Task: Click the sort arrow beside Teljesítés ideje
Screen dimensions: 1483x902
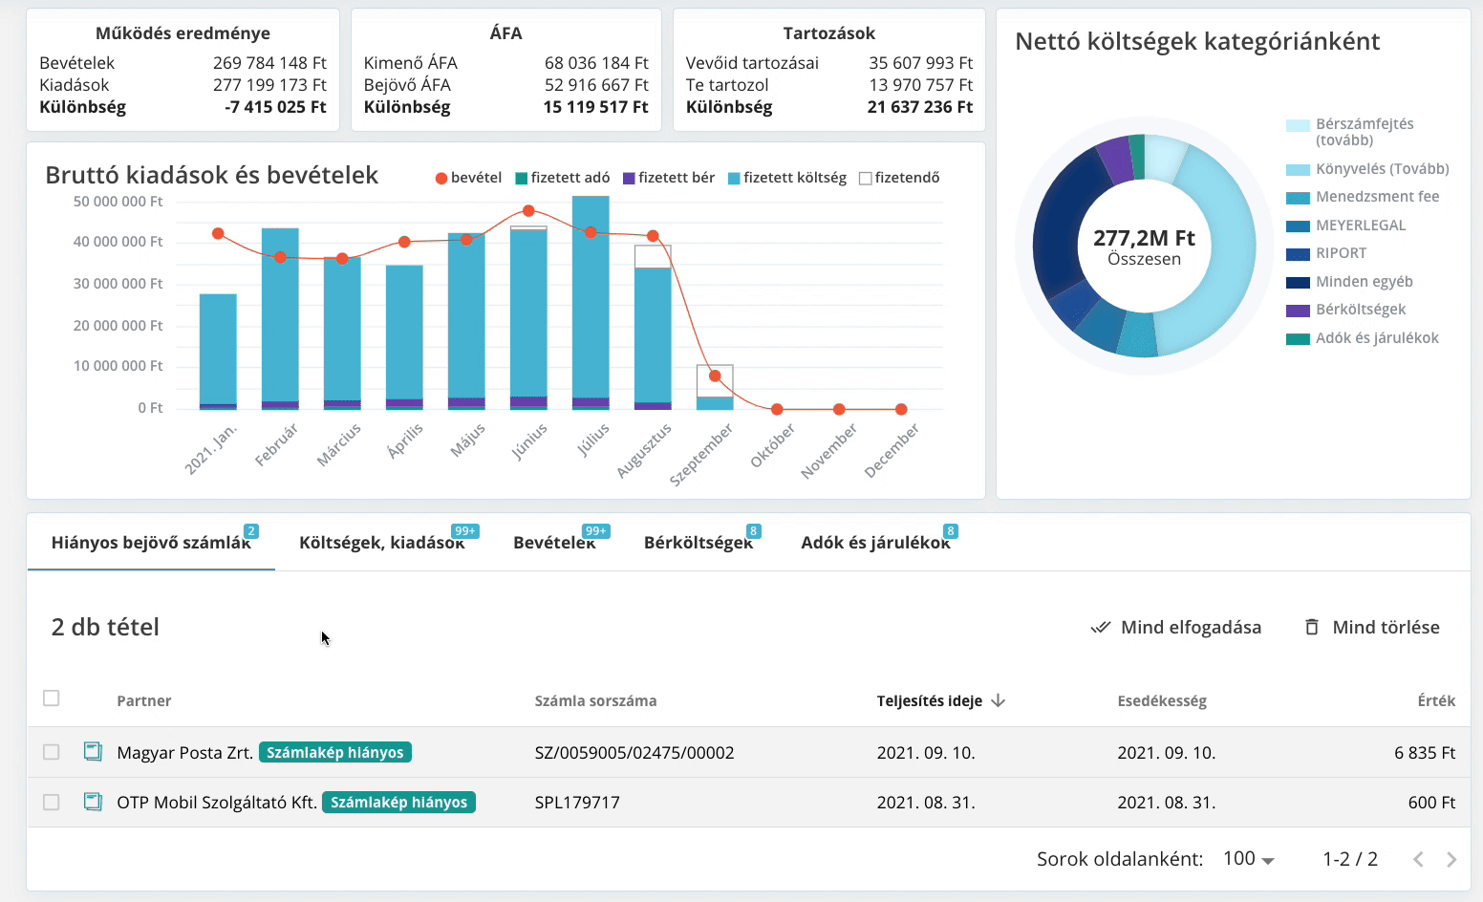Action: point(999,700)
